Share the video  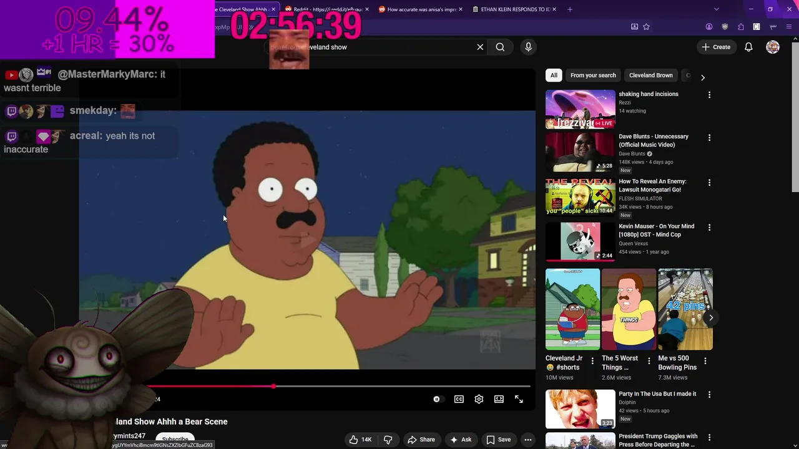421,440
